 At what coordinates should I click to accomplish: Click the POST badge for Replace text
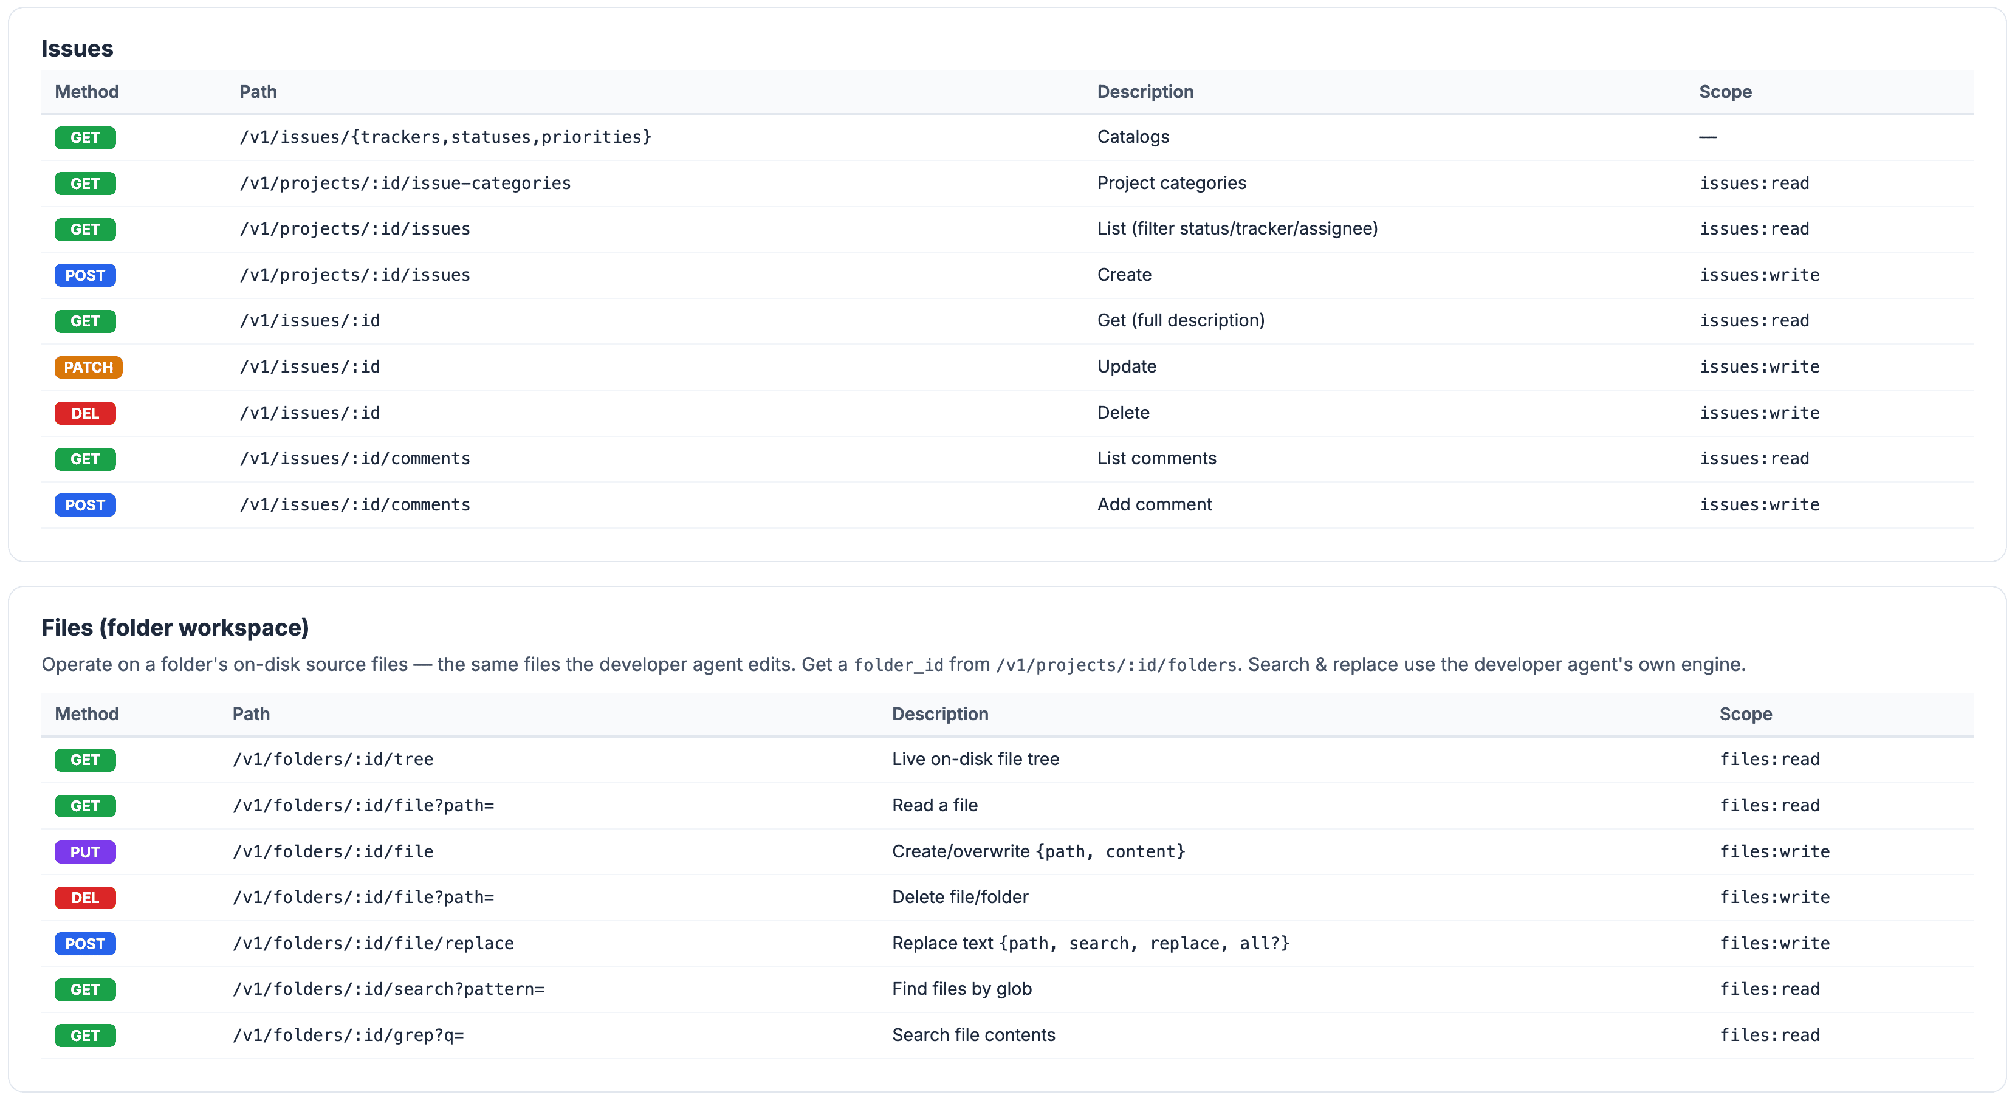click(85, 943)
